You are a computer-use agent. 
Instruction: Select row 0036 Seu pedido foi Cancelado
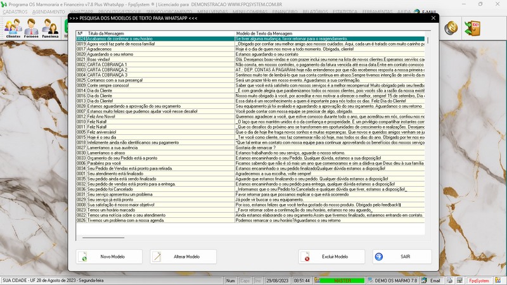click(x=250, y=189)
